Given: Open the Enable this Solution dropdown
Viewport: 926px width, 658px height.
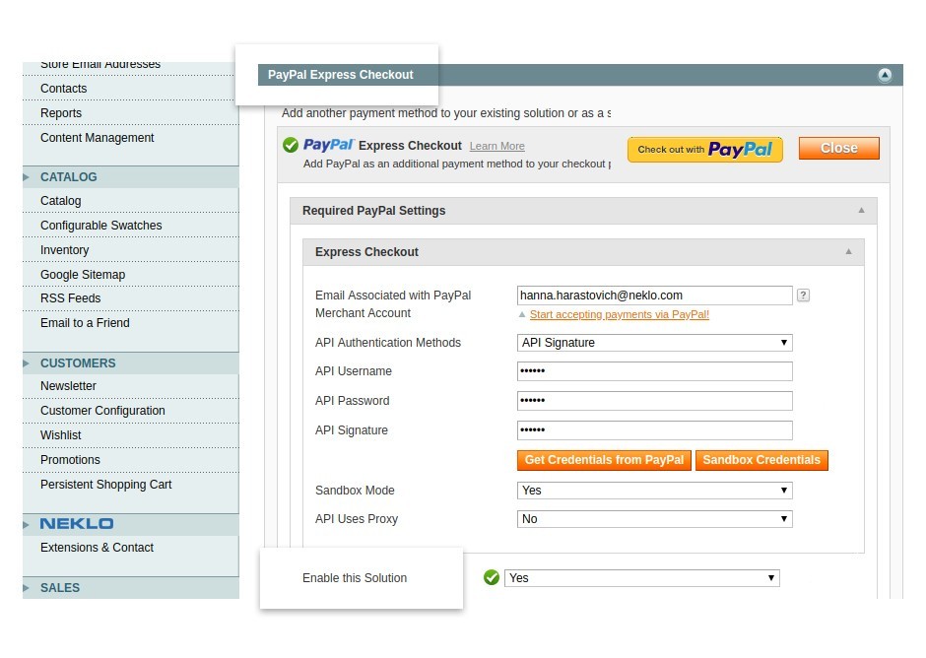Looking at the screenshot, I should 642,577.
